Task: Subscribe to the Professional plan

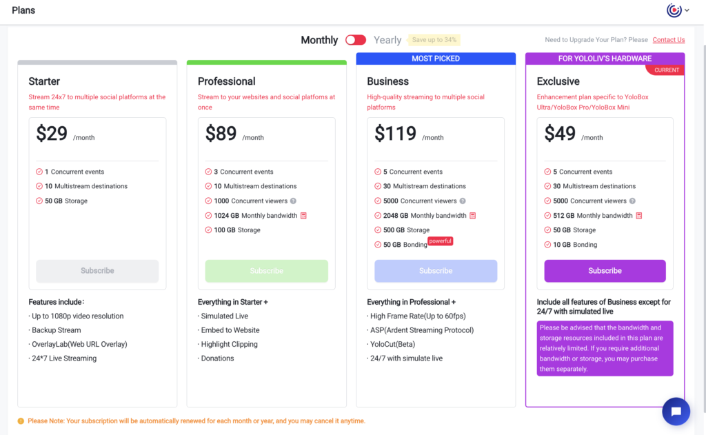Action: (x=267, y=271)
